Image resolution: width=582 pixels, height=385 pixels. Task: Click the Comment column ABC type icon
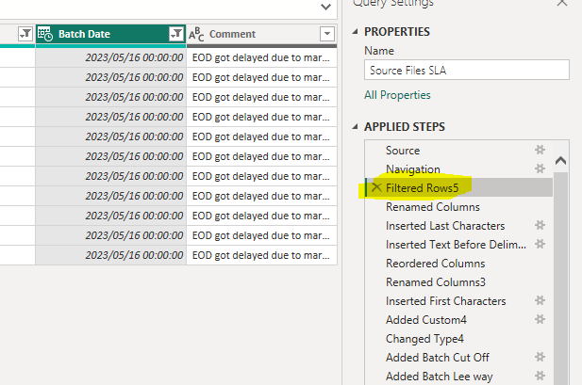coord(196,34)
